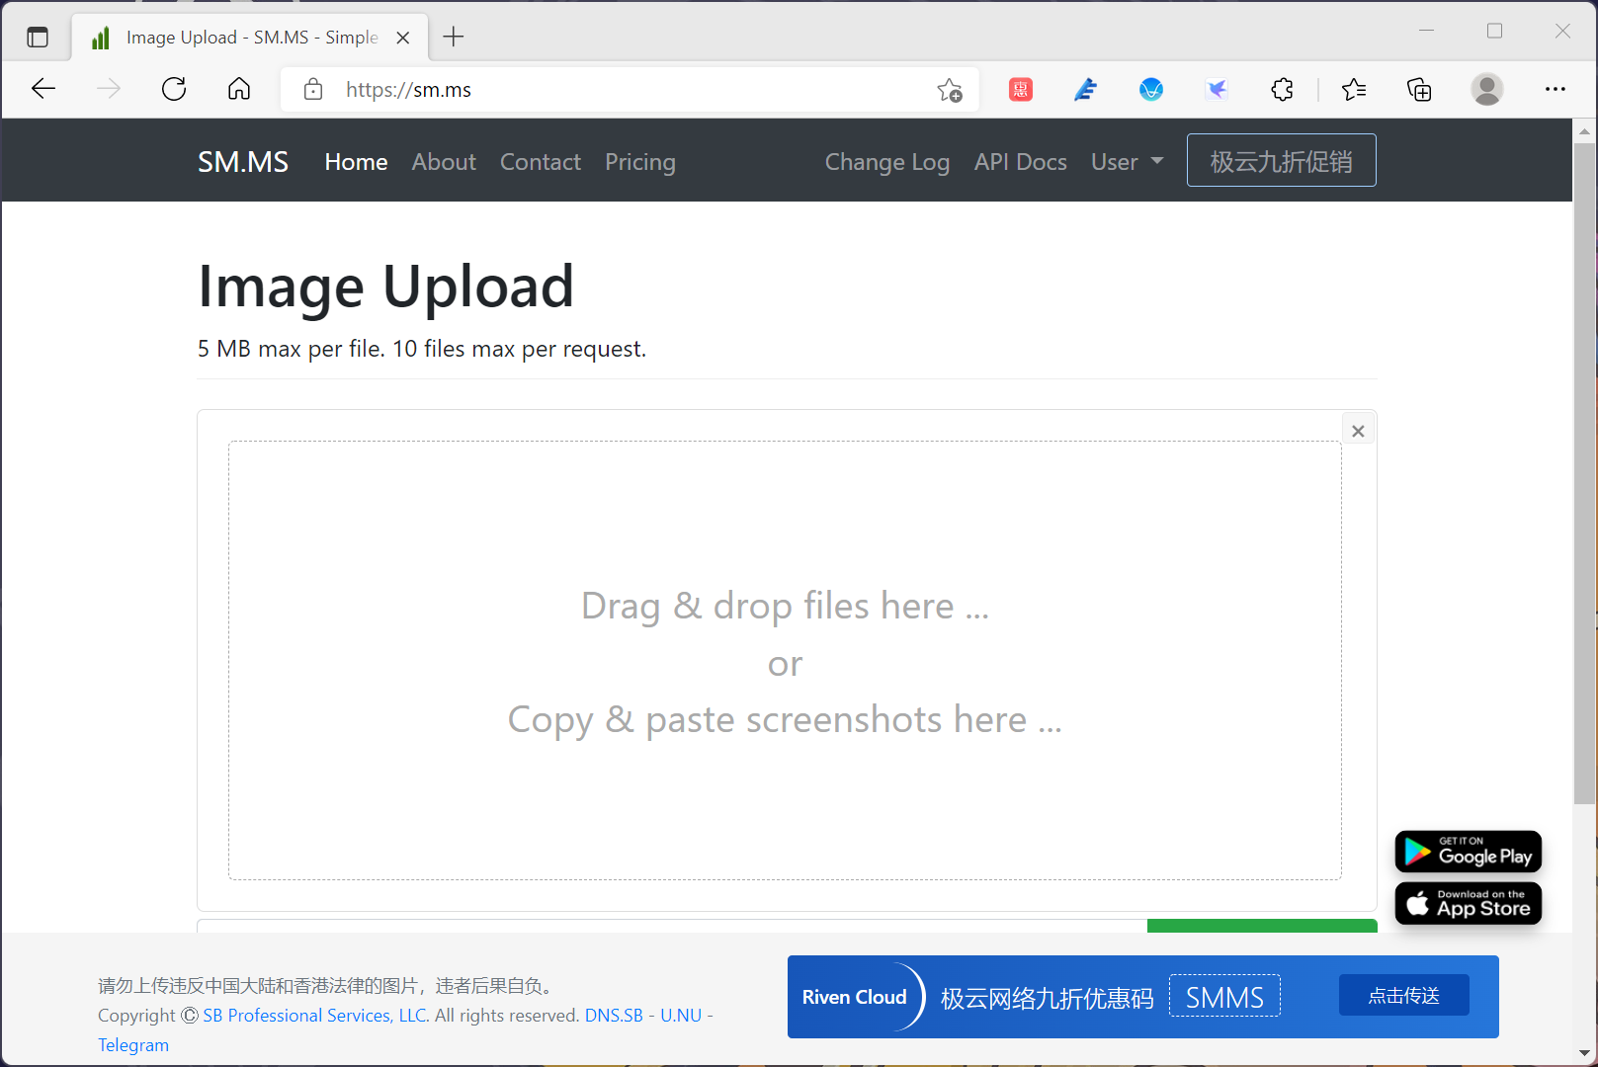
Task: Click the Download on the App Store badge
Action: [x=1468, y=903]
